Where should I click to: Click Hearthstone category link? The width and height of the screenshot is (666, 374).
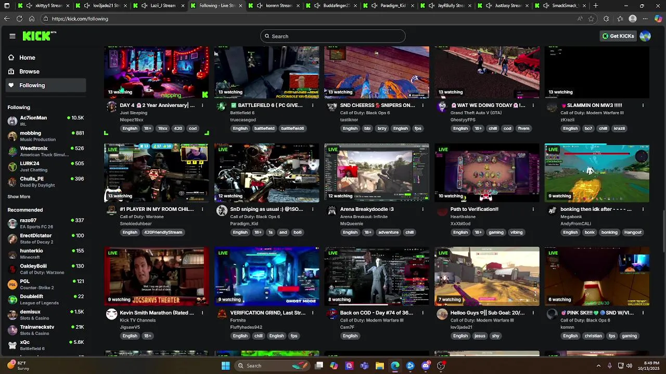tap(464, 217)
